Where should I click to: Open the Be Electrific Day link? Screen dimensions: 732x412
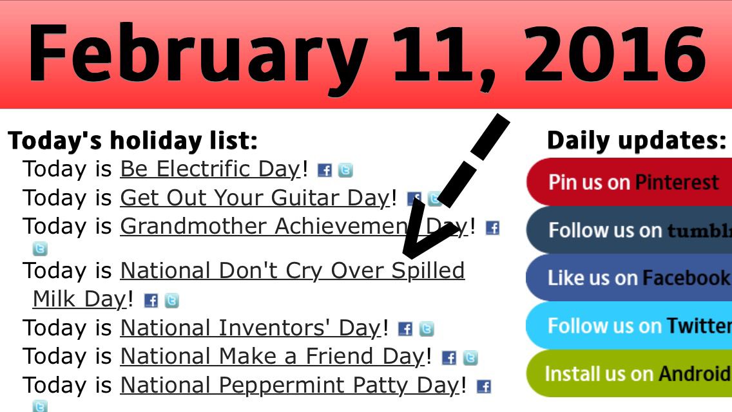coord(210,169)
